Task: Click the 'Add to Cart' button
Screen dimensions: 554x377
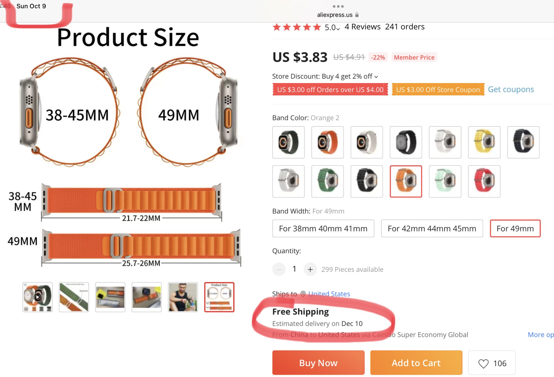Action: click(x=416, y=363)
